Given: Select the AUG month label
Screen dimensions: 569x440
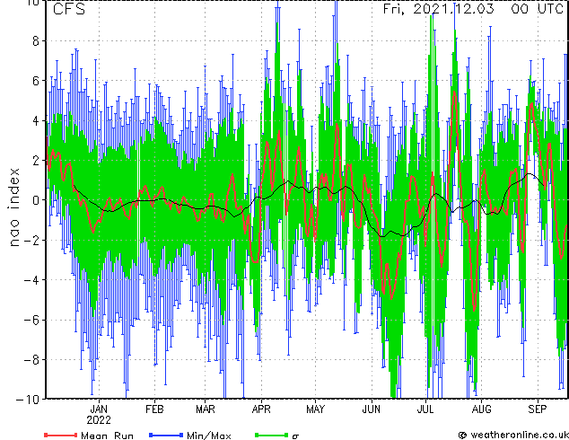Looking at the screenshot, I should (482, 409).
